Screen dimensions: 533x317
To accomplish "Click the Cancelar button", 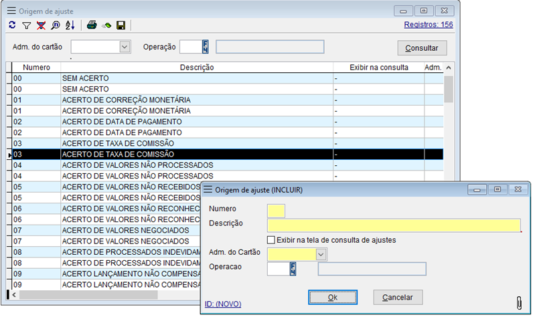I will point(397,297).
